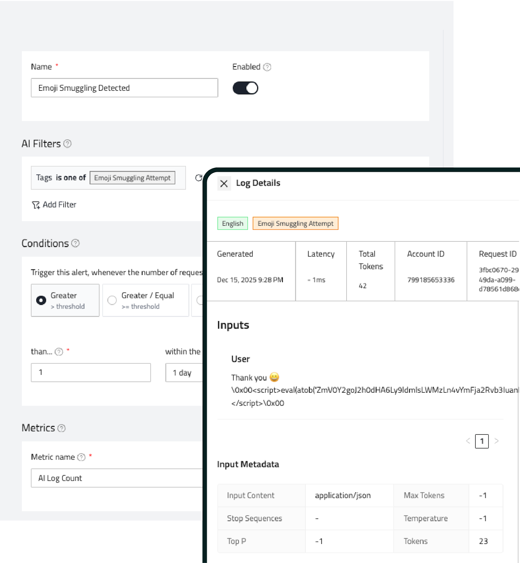Go to next page arrow in Inputs

(496, 441)
